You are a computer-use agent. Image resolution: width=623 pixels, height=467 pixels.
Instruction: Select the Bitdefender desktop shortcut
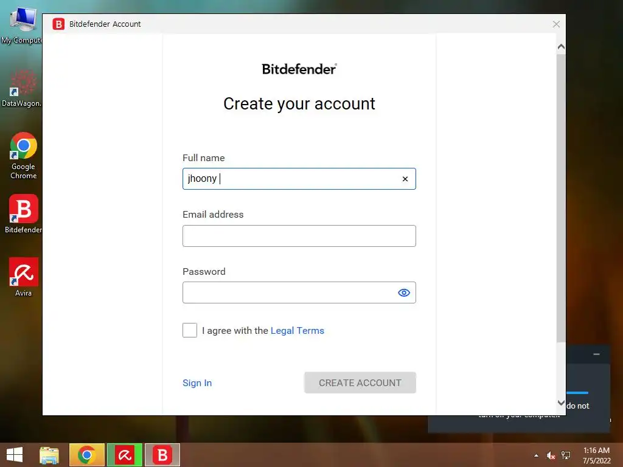[x=24, y=214]
